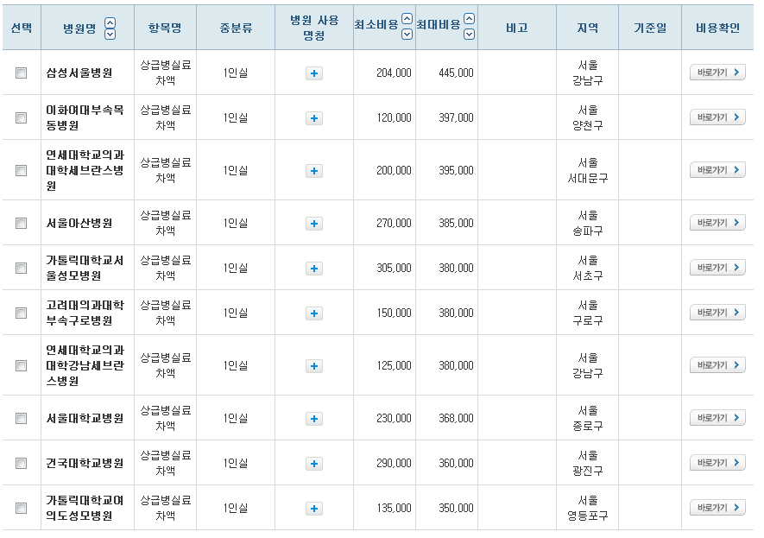Sort 병원명 ascending with up arrow
This screenshot has width=764, height=538.
[x=110, y=22]
